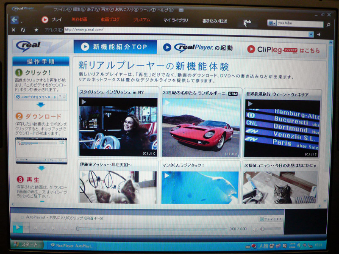Click the IME 般 conversion mode indicator
The width and height of the screenshot is (339, 254).
[x=266, y=246]
